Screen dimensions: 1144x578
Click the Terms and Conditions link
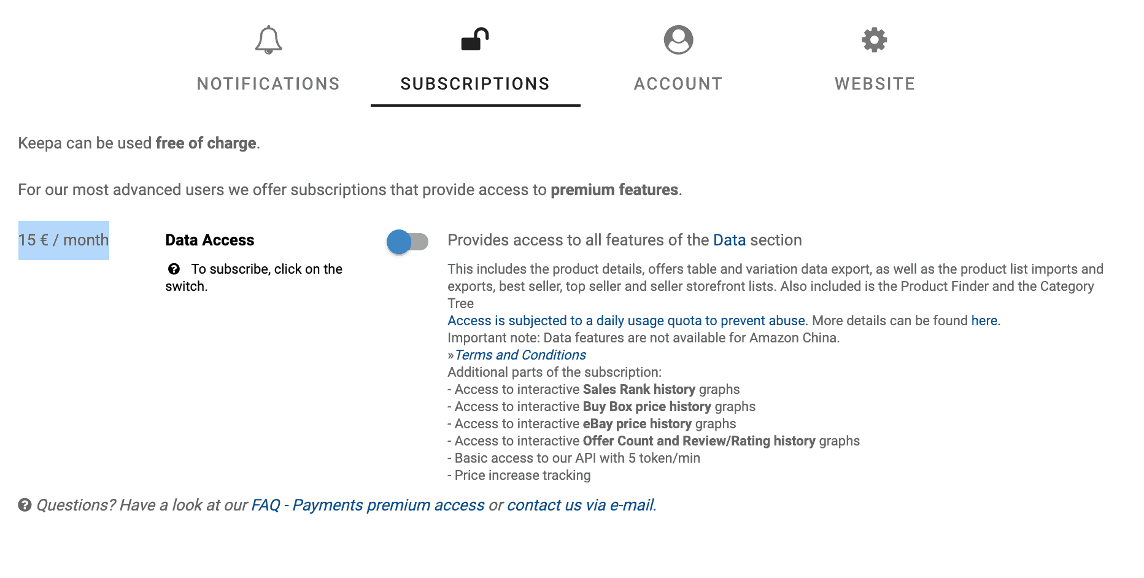pyautogui.click(x=520, y=355)
